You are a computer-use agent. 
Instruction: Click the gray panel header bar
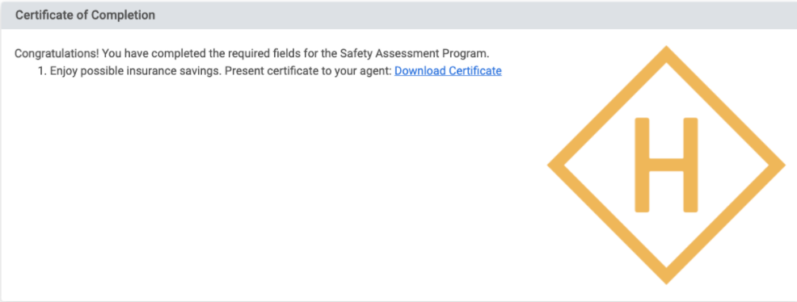[x=398, y=15]
